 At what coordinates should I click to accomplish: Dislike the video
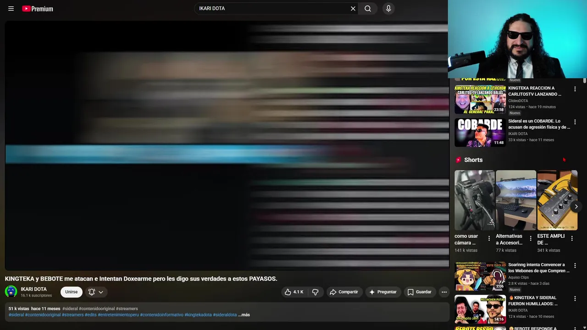[316, 292]
